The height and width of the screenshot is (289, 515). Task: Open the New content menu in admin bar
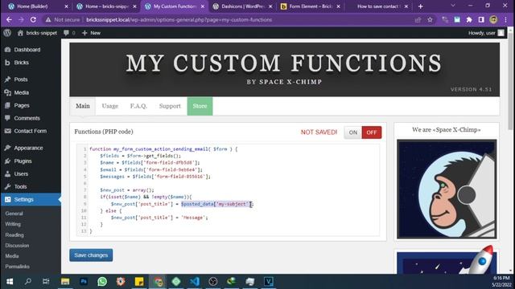91,33
